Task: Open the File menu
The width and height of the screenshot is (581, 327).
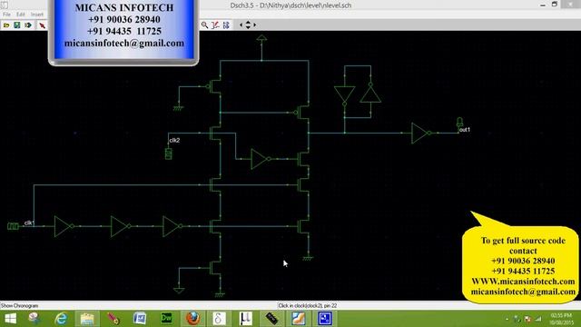Action: coord(6,15)
